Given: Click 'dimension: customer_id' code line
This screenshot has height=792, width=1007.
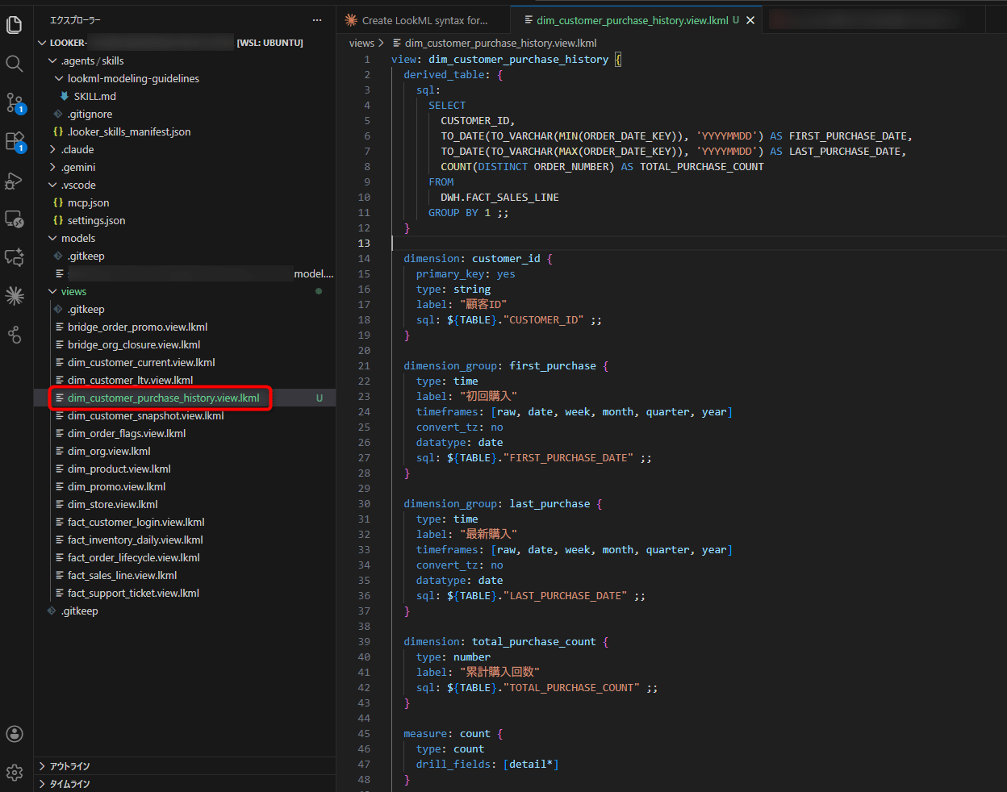Looking at the screenshot, I should (478, 259).
